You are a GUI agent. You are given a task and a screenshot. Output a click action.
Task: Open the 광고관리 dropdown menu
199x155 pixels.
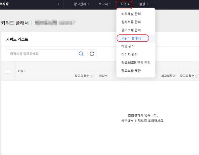[x=81, y=4]
